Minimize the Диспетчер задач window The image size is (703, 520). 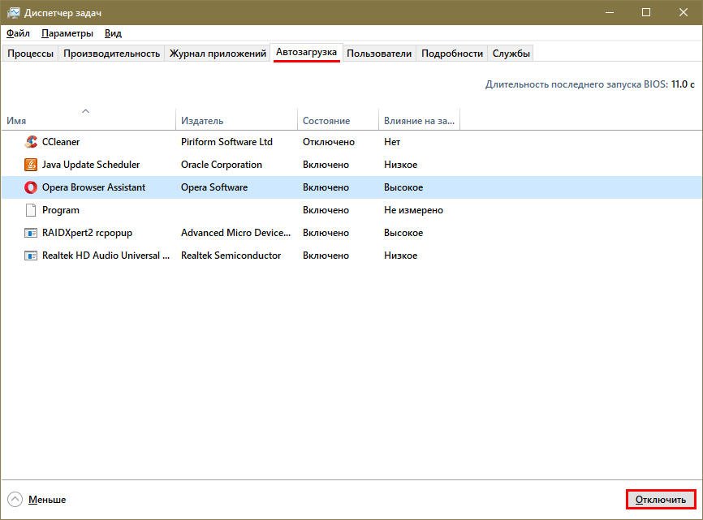coord(610,12)
